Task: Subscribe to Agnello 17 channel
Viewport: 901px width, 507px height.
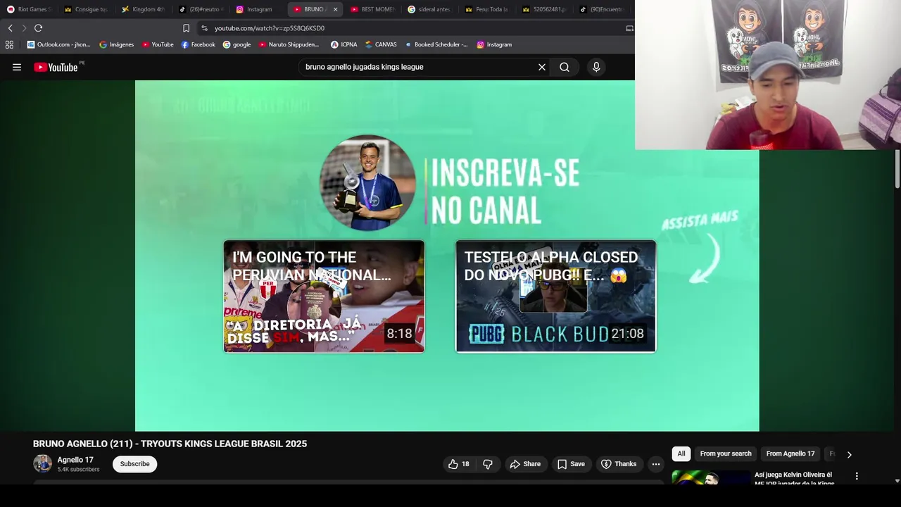Action: pos(134,464)
